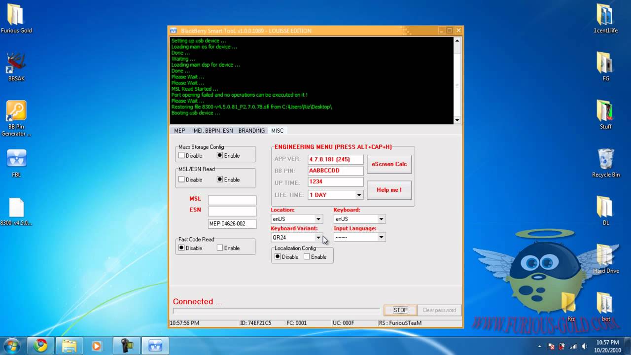Open the Stuff desktop folder

pos(605,114)
